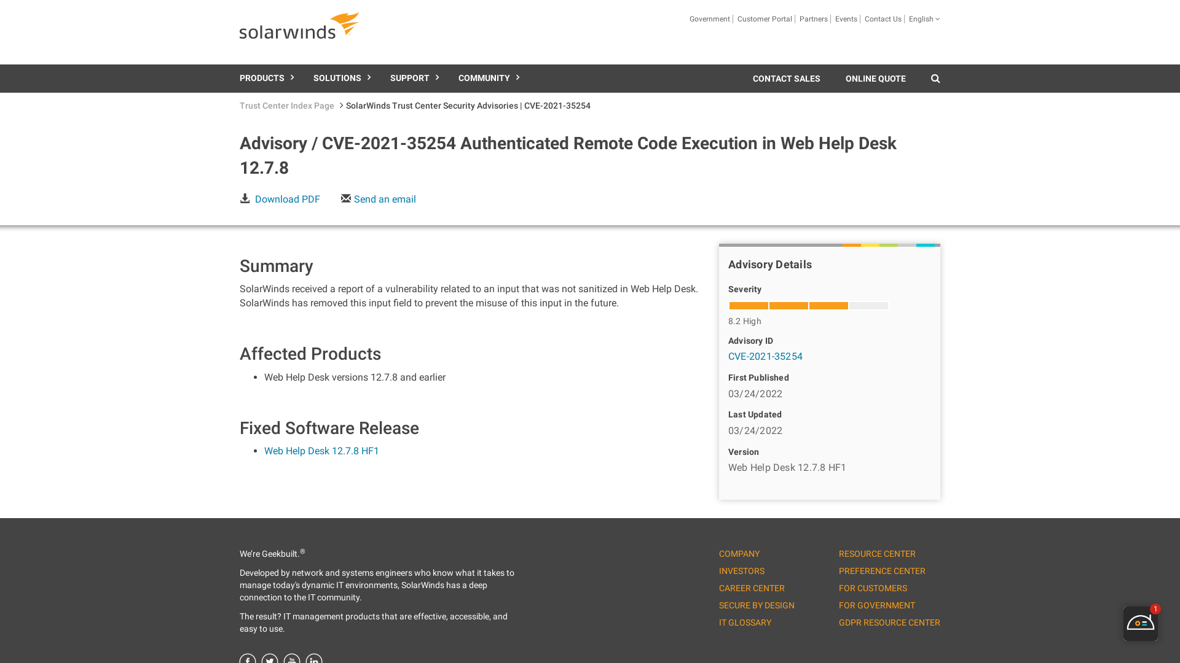Open the FOR CUSTOMERS footer link
The width and height of the screenshot is (1180, 663).
pyautogui.click(x=873, y=588)
